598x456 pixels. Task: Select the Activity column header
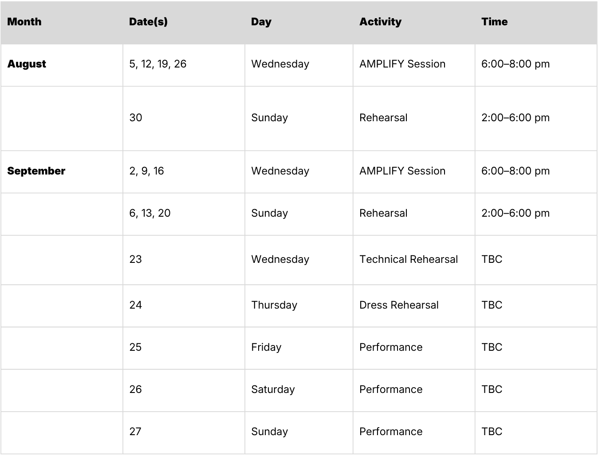[414, 22]
